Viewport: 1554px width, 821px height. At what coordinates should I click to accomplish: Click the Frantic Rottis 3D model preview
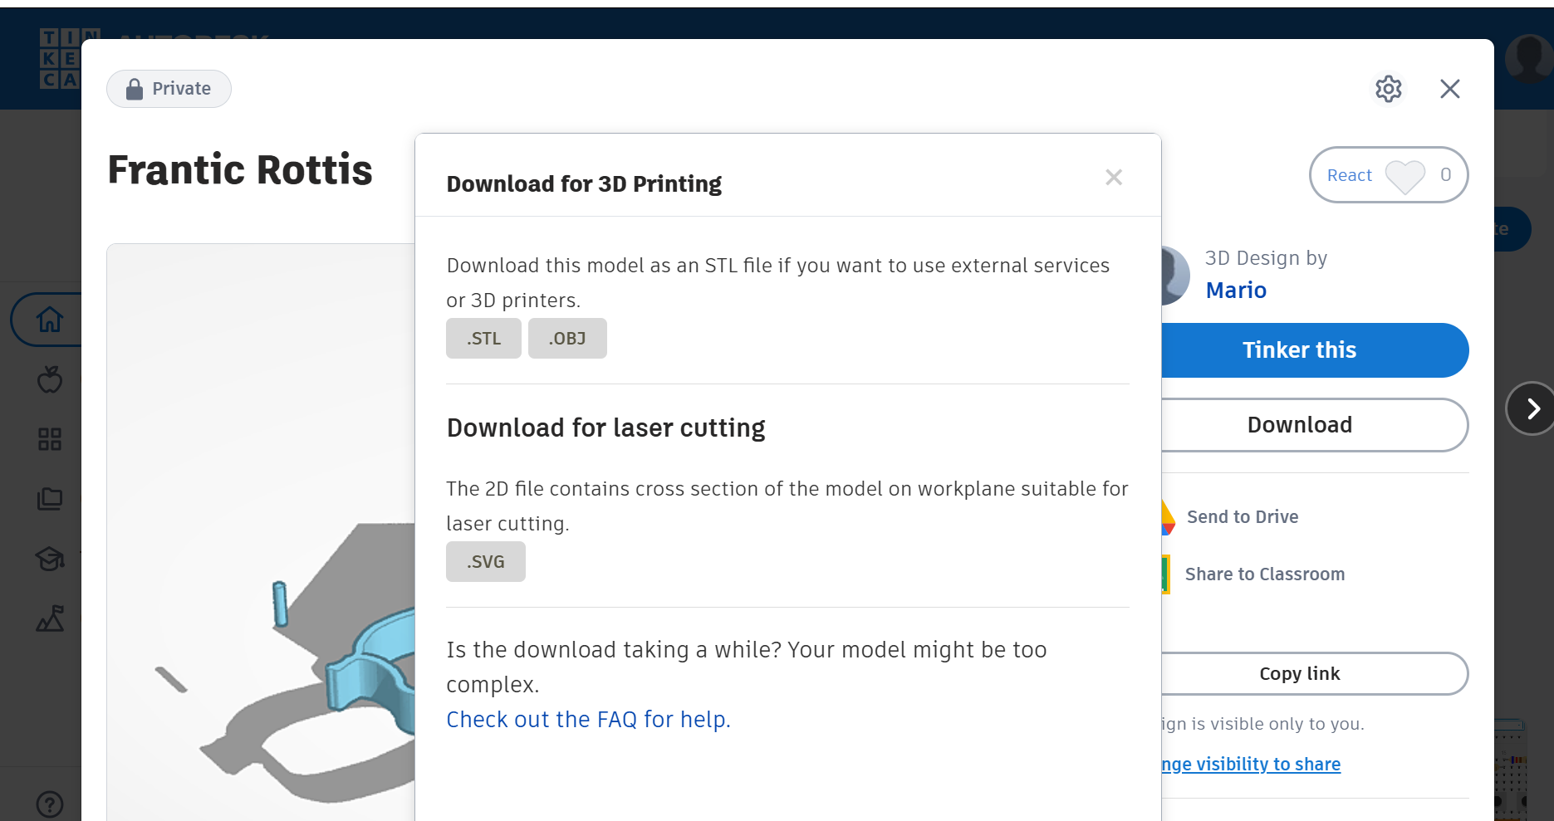point(261,532)
